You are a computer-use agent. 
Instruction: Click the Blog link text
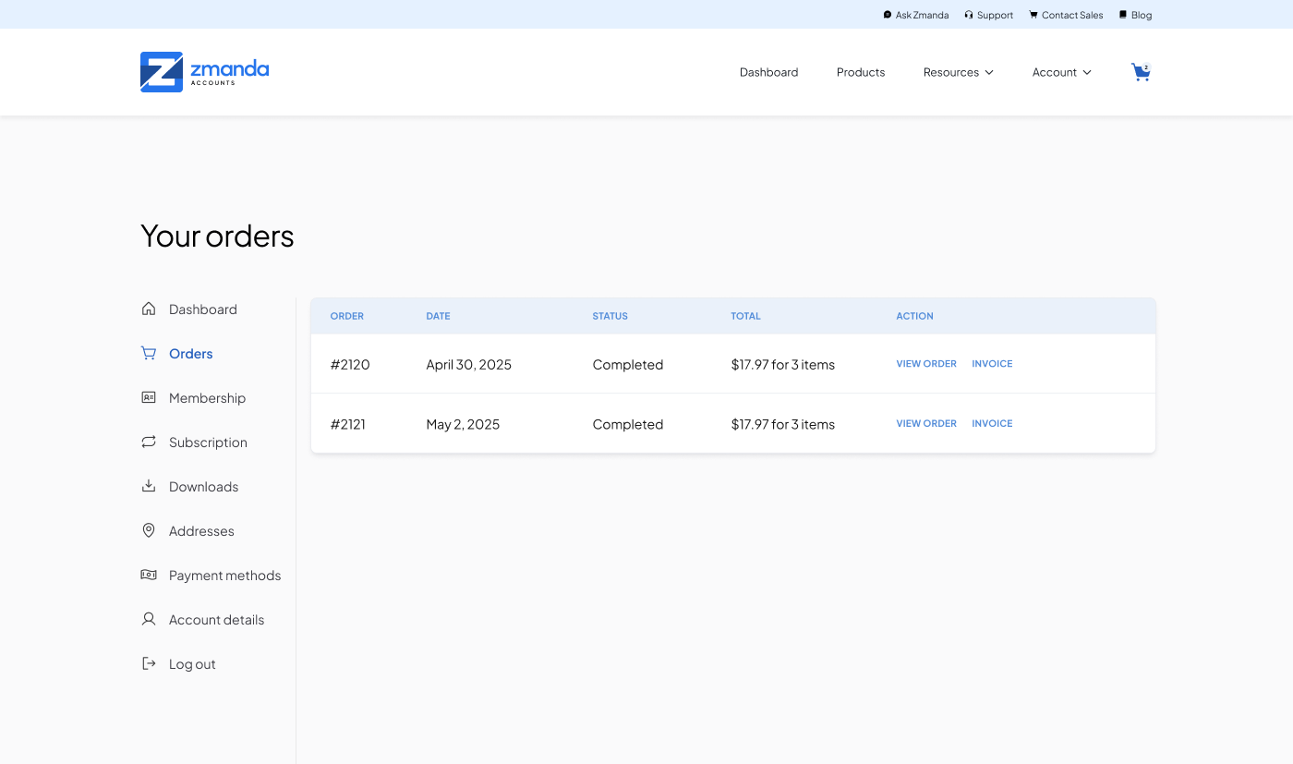pyautogui.click(x=1142, y=15)
